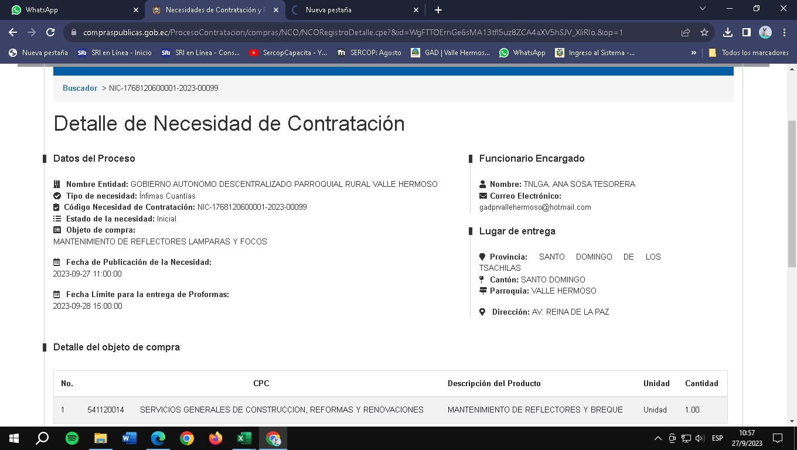The height and width of the screenshot is (450, 797).
Task: Reload the current page
Action: (50, 33)
